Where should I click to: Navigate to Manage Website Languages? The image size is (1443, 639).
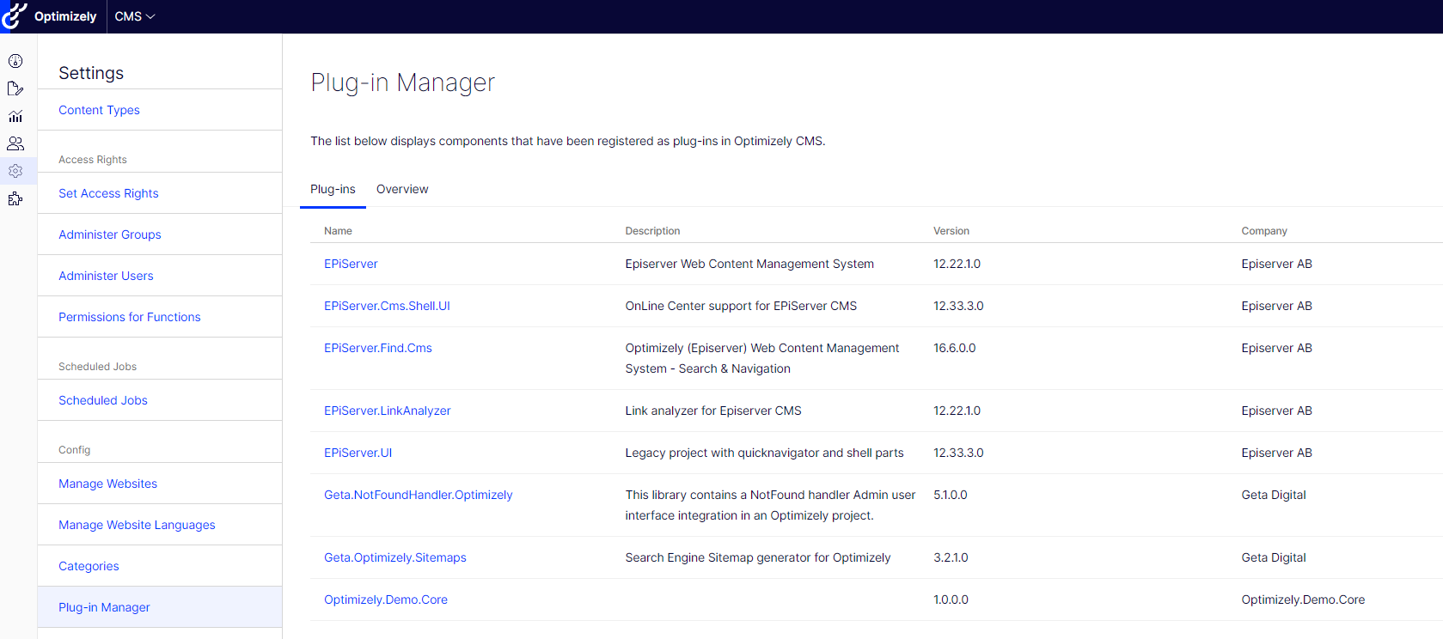point(137,525)
